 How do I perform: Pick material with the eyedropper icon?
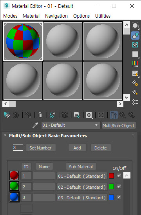coord(35,125)
